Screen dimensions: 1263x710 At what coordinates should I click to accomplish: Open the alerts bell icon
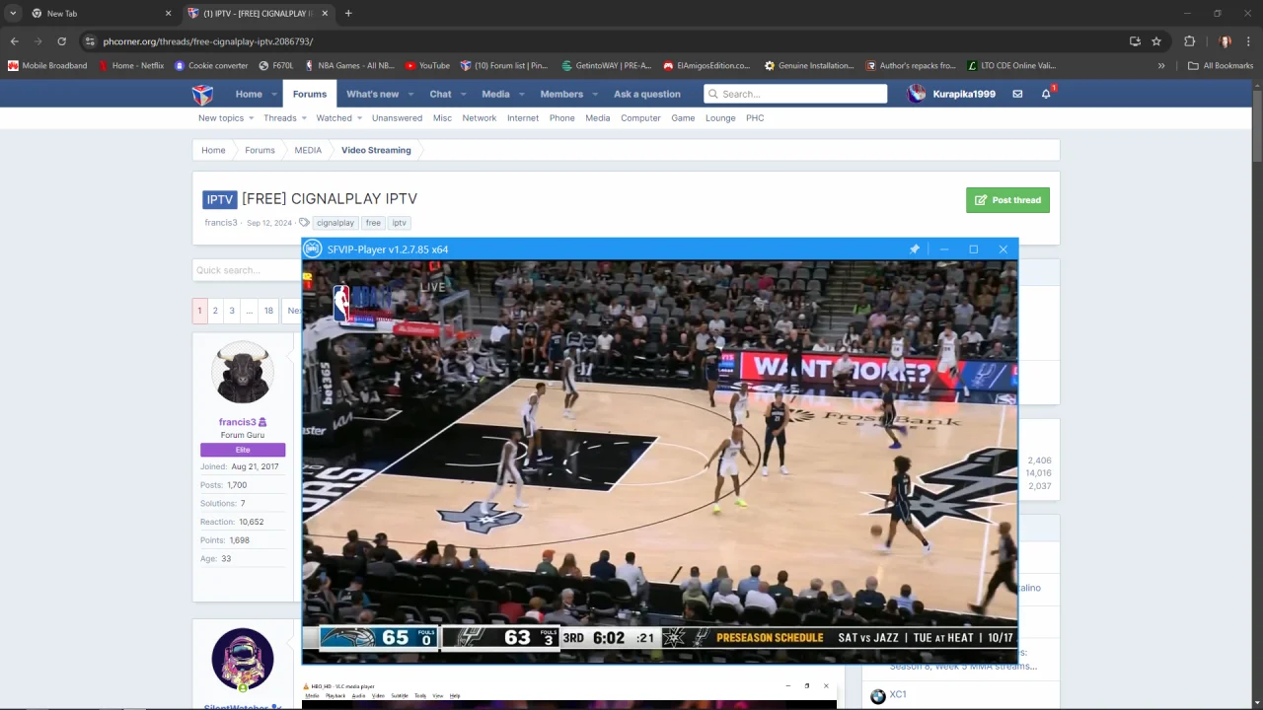(1046, 94)
